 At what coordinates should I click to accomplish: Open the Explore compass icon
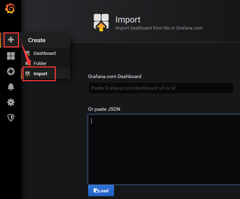[x=11, y=72]
